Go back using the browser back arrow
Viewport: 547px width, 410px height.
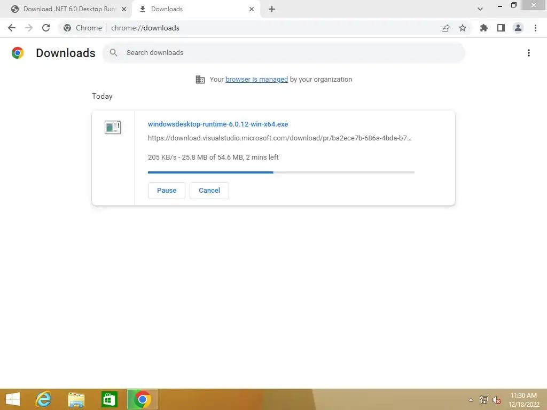coord(12,28)
